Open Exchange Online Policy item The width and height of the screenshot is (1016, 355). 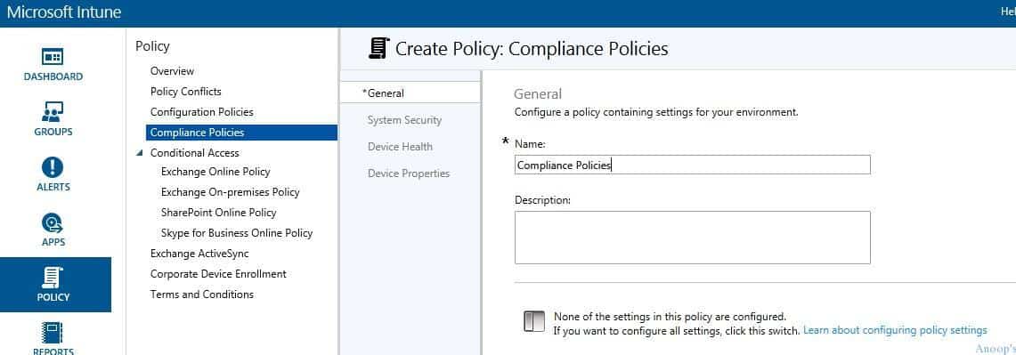[215, 172]
